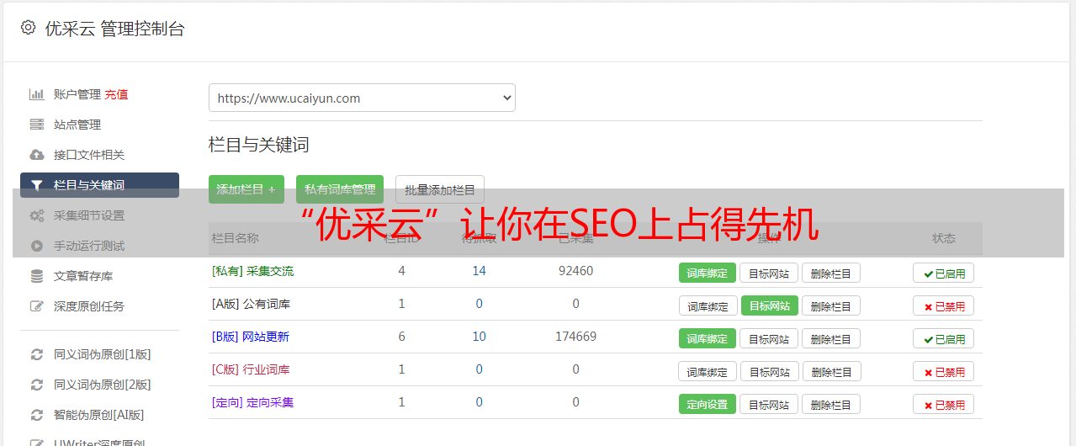Toggle 已启用 status for 网站更新
The height and width of the screenshot is (446, 1076).
point(944,338)
